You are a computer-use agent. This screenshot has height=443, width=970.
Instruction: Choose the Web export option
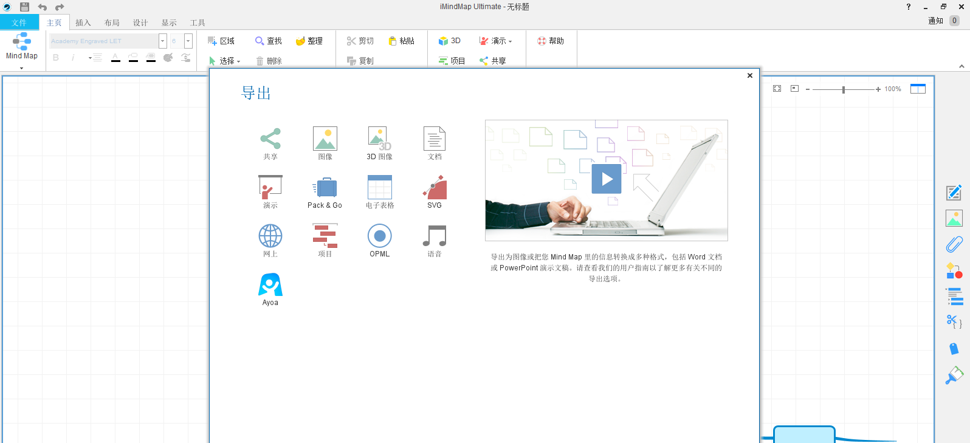[x=270, y=241]
